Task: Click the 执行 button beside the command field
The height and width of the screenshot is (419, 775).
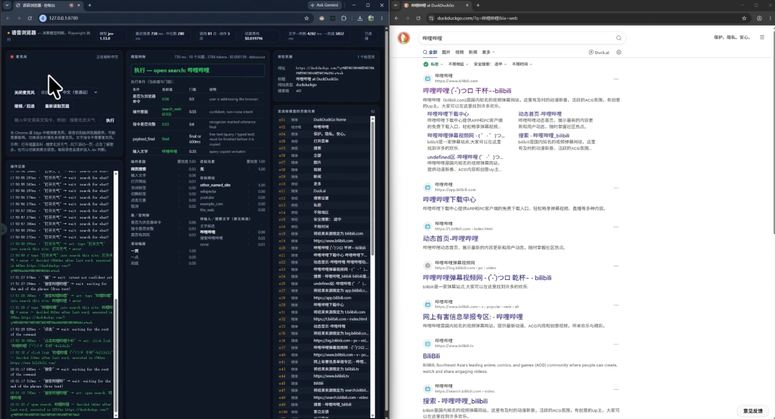Action: tap(110, 120)
